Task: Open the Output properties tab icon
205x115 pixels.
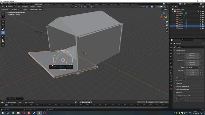Action: click(171, 50)
